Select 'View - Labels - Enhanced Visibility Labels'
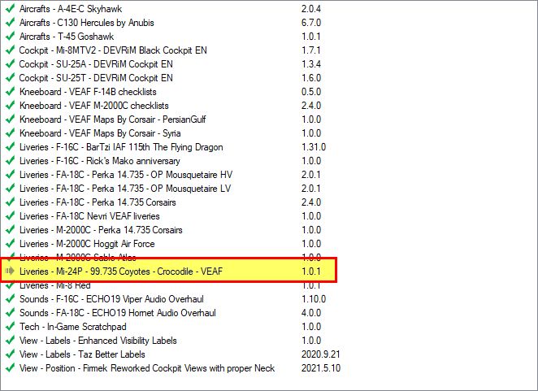The height and width of the screenshot is (391, 538). click(x=98, y=341)
